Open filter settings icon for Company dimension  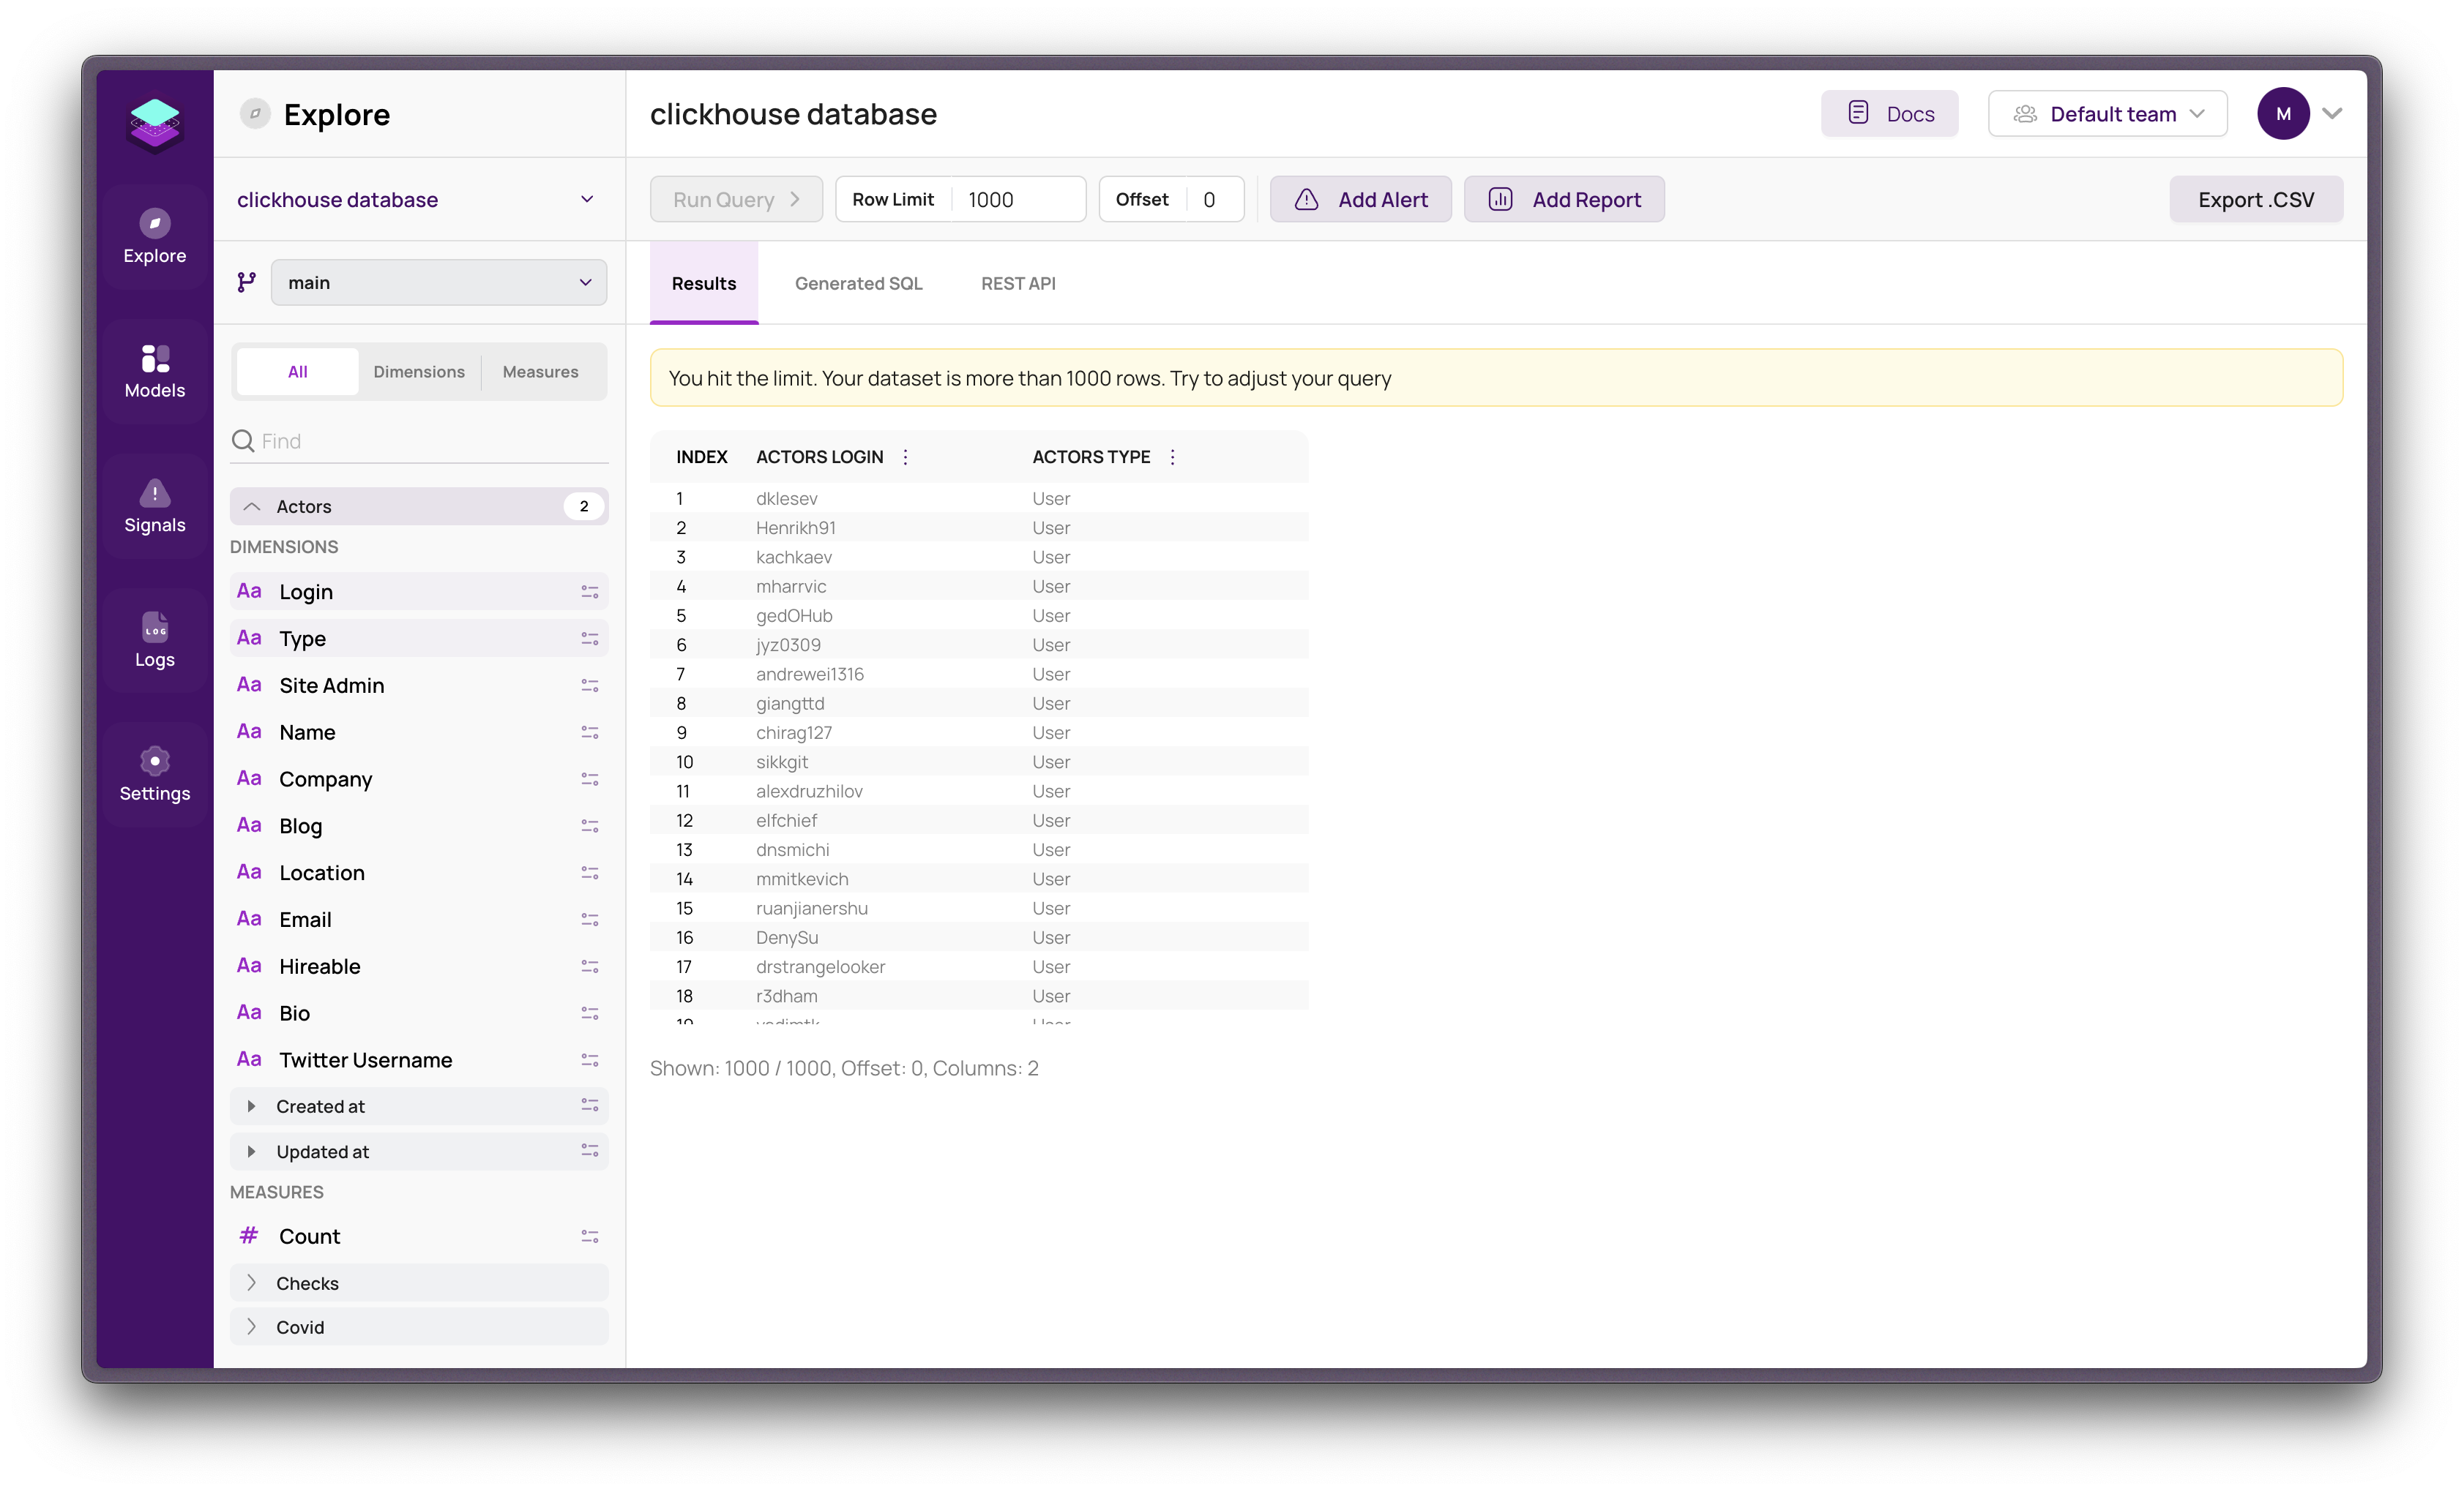(x=590, y=779)
